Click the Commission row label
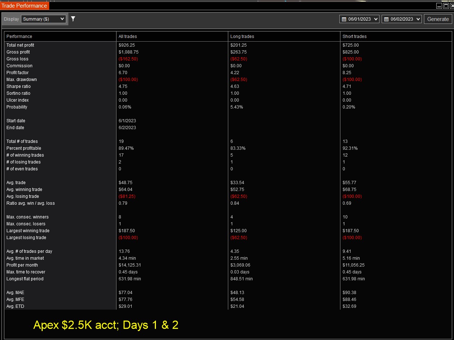The image size is (454, 340). tap(20, 66)
